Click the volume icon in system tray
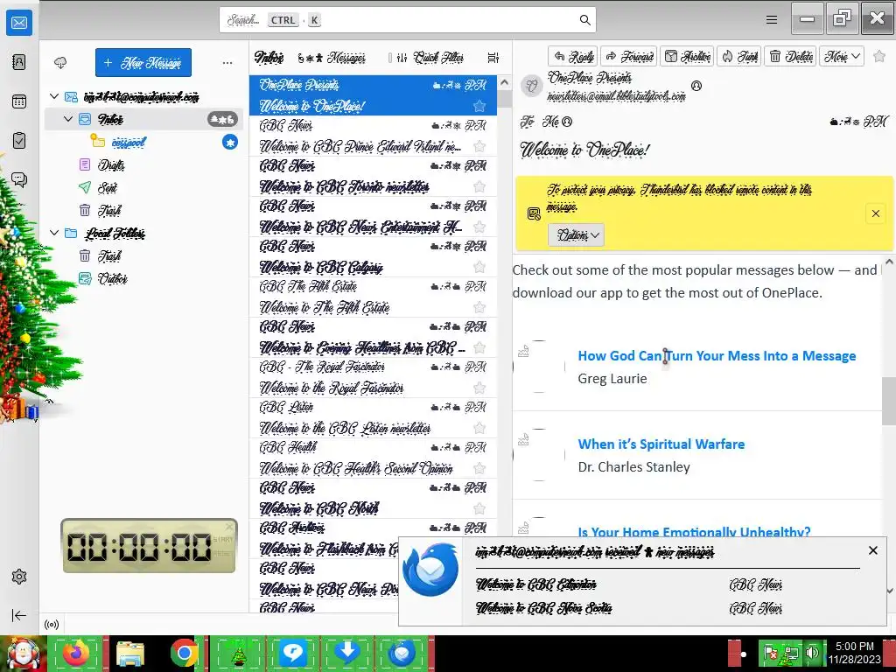This screenshot has width=896, height=672. coord(811,653)
